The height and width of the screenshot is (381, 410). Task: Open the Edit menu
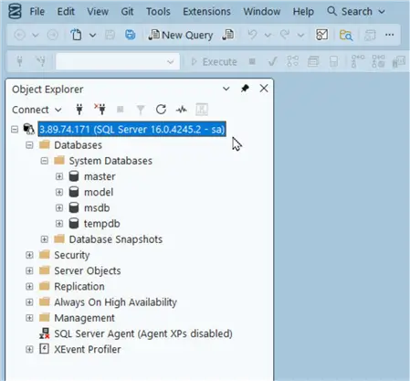point(66,12)
